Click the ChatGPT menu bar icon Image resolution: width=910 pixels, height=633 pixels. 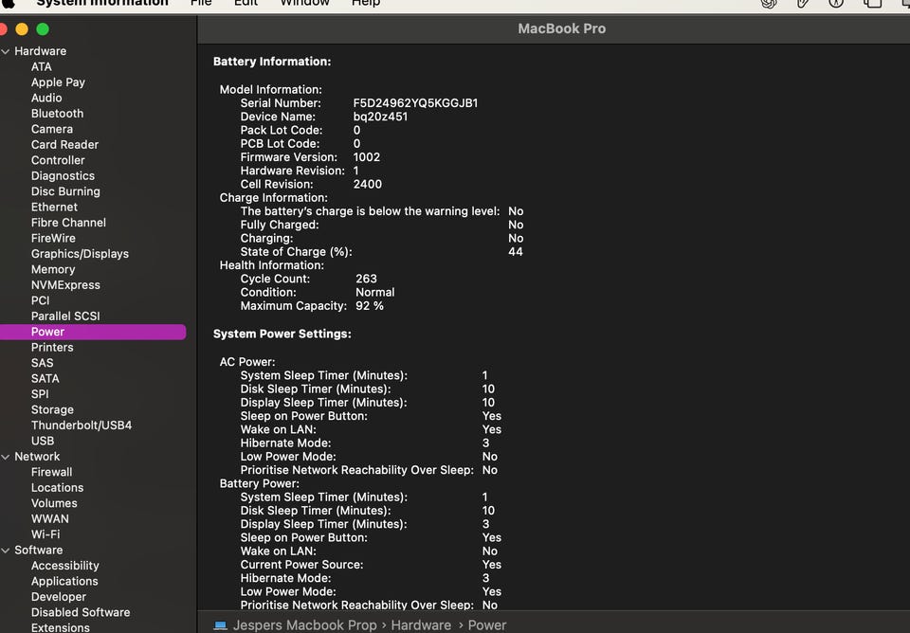point(770,4)
